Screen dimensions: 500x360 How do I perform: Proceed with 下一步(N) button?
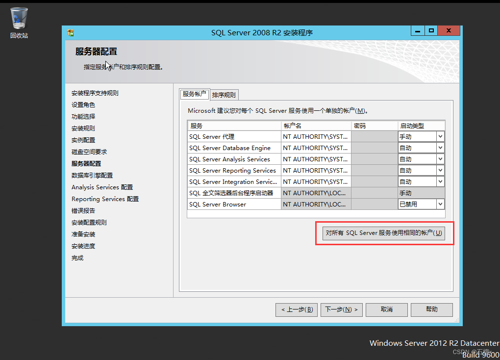point(342,309)
